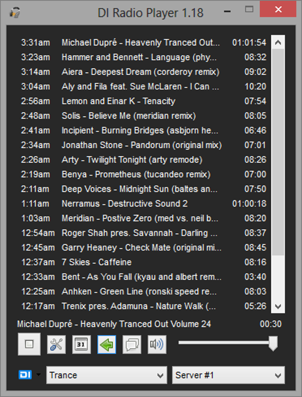Viewport: 302px width, 397px height.
Task: Select Meridian - Postive Zero track
Action: click(143, 219)
